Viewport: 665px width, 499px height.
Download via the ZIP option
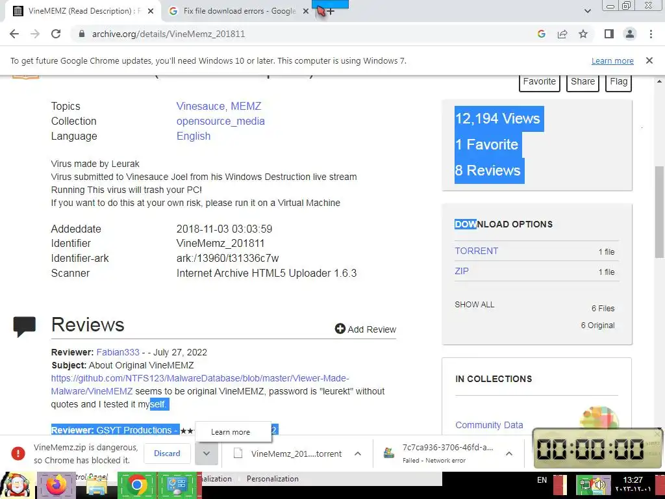click(x=462, y=271)
